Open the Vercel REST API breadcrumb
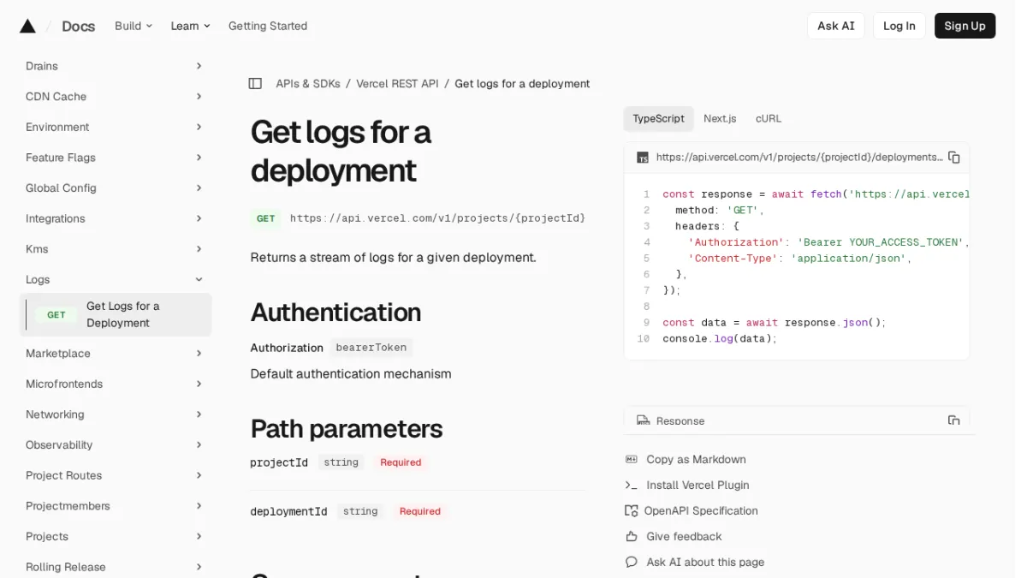The width and height of the screenshot is (1027, 578). click(397, 84)
